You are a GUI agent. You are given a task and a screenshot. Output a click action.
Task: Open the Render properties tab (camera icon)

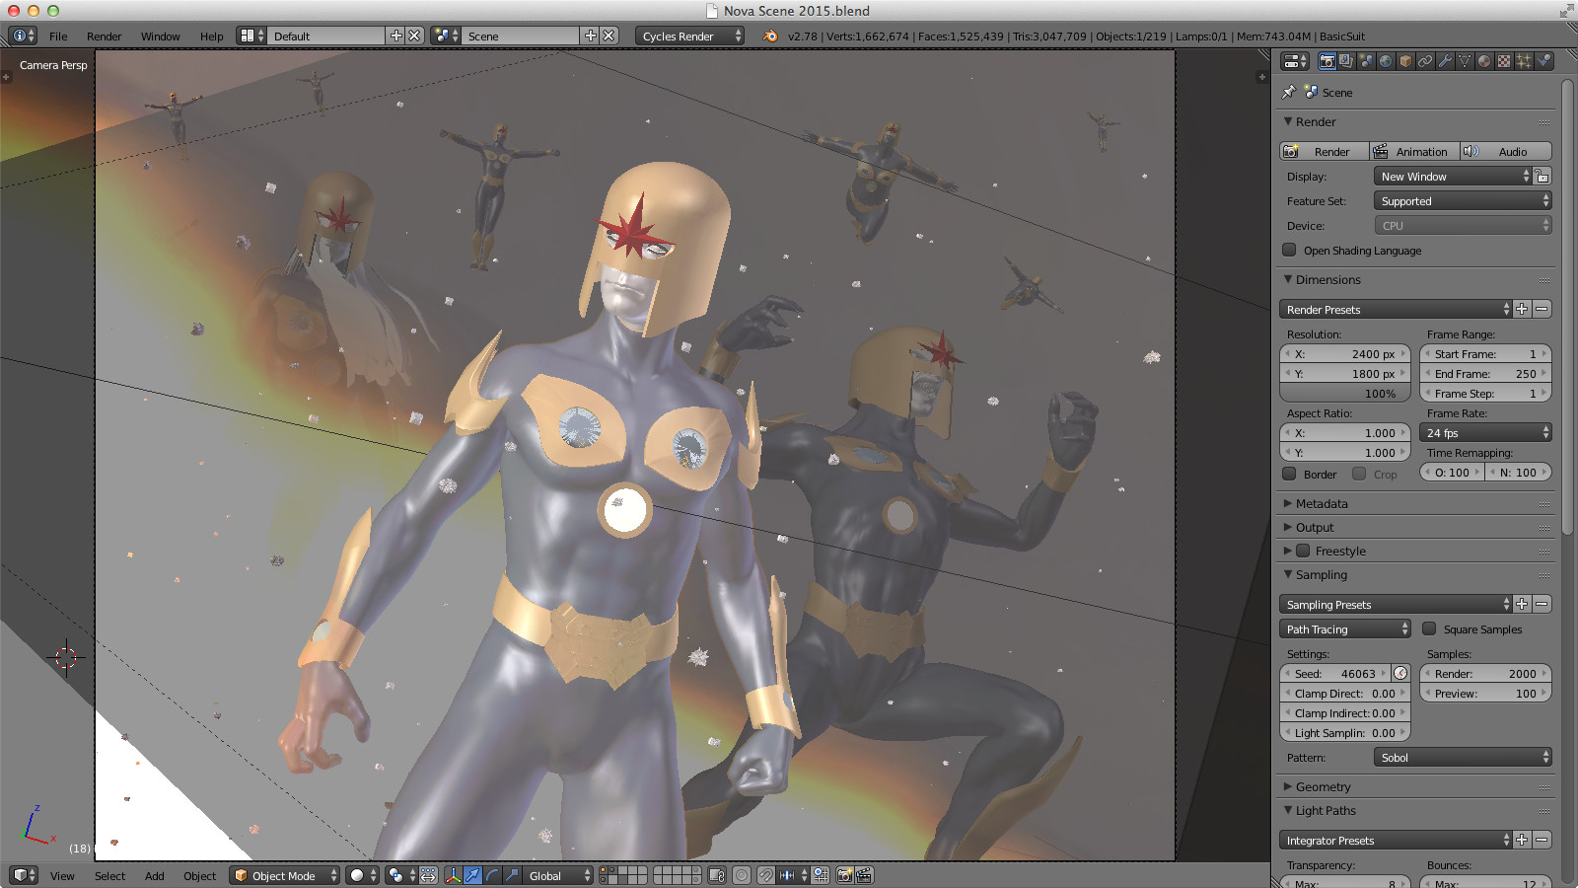pos(1327,61)
